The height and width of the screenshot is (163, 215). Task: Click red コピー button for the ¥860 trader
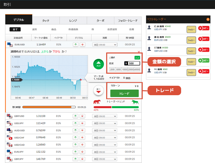pyautogui.click(x=204, y=71)
